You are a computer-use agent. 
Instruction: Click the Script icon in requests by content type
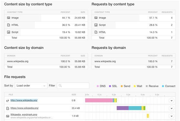[96, 25]
